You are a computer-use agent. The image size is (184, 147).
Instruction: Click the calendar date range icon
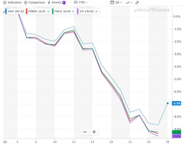click(76, 2)
